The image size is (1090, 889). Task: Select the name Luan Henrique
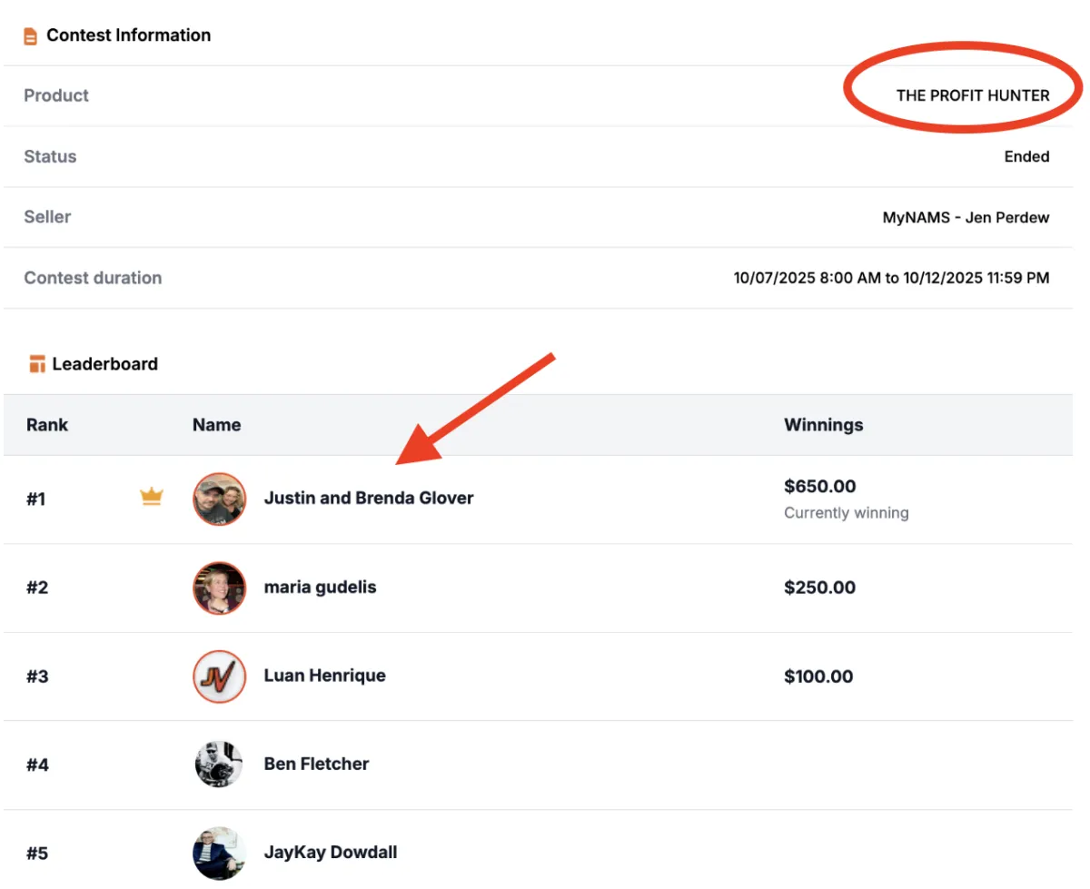[324, 676]
